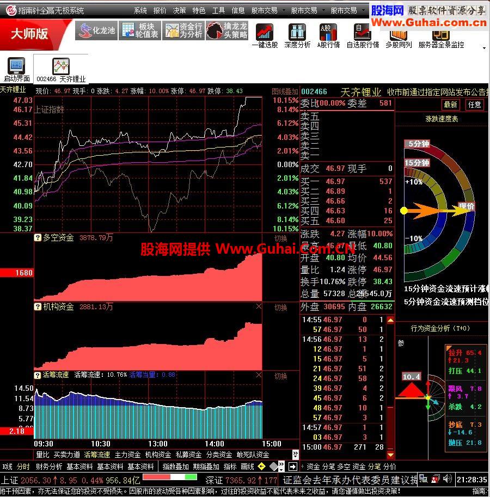The height and width of the screenshot is (497, 490).
Task: Open the 擒龙龙头策略 tool
Action: click(228, 31)
